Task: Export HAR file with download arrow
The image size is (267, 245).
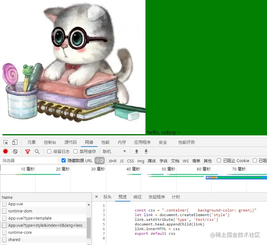Action: tap(146, 151)
